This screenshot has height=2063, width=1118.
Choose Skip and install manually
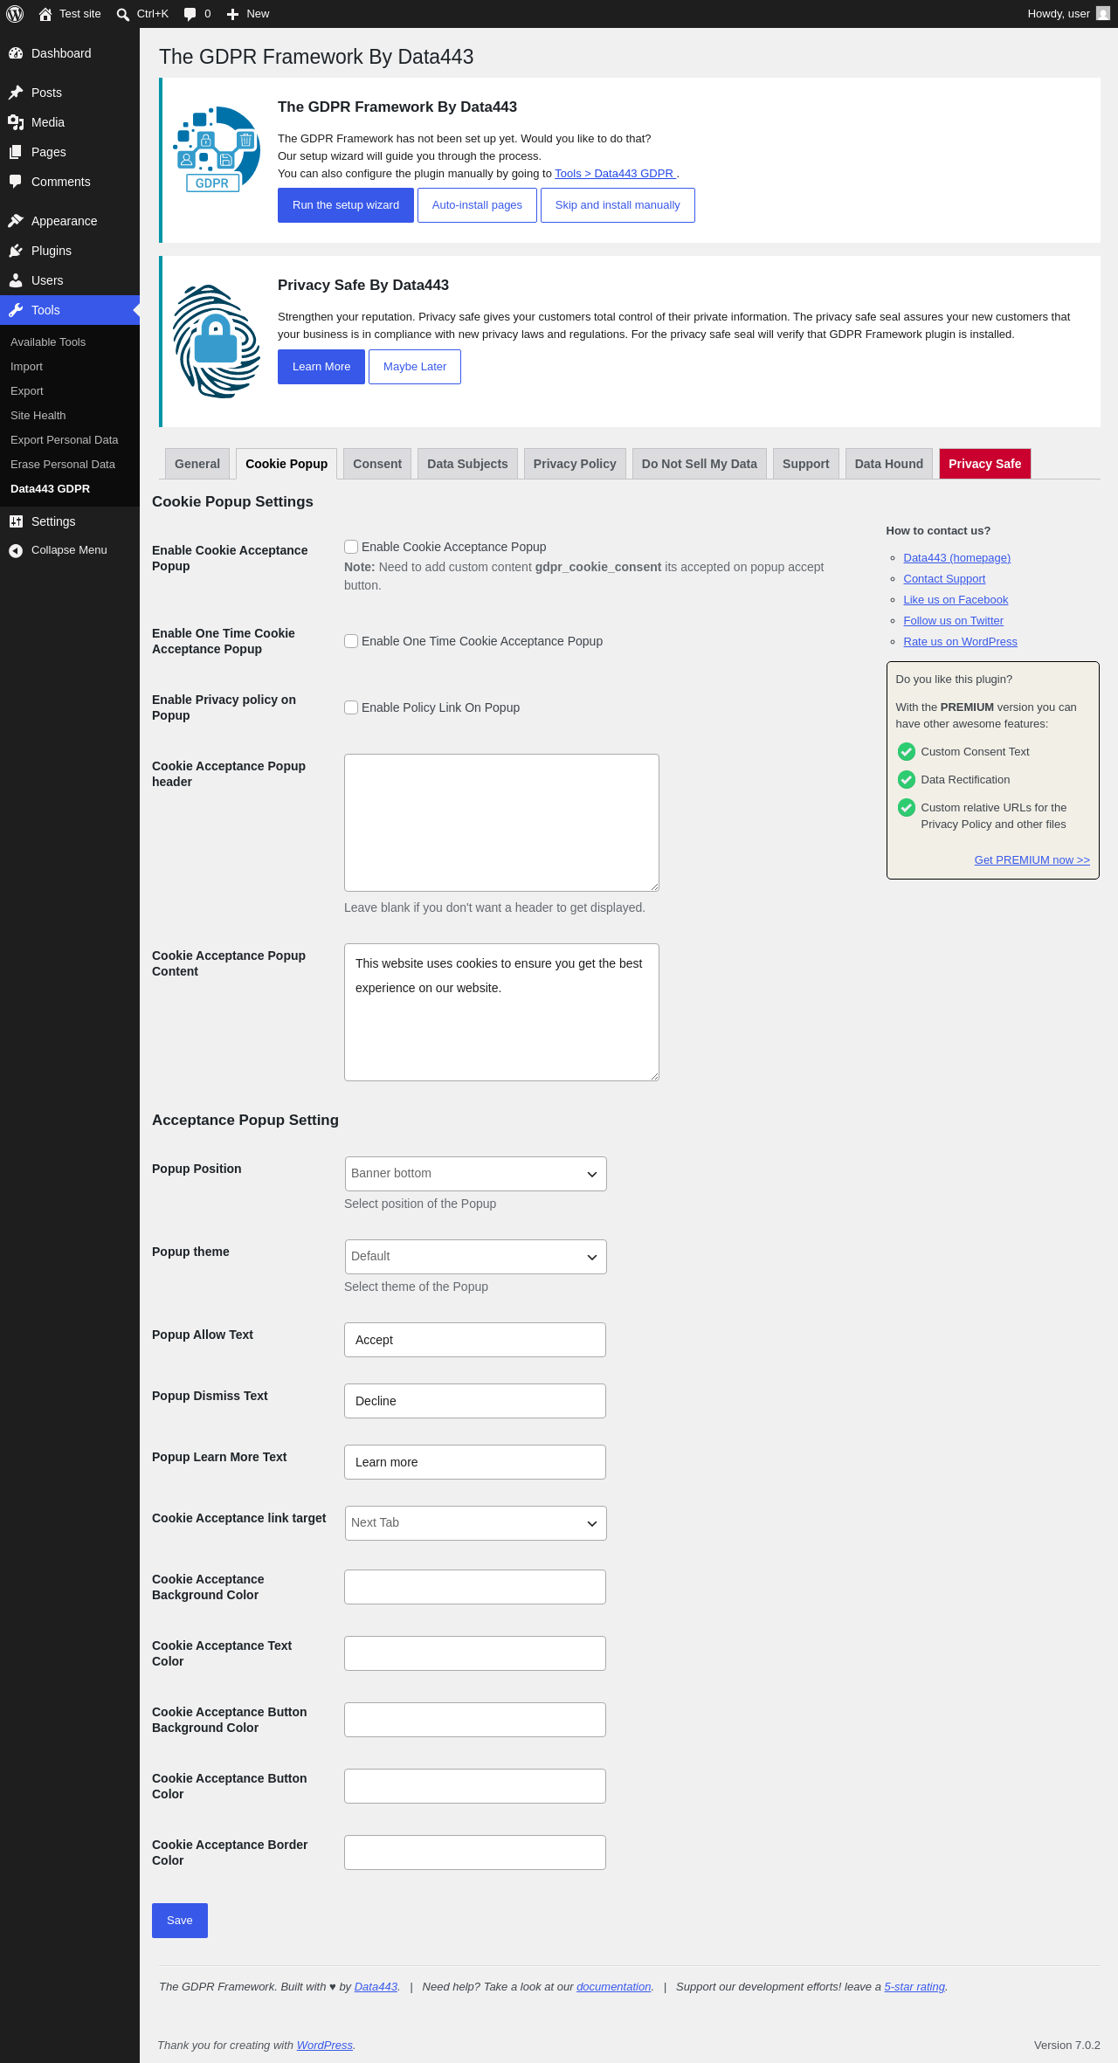618,205
